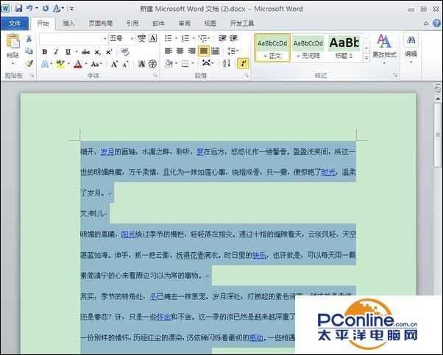443x355 pixels.
Task: Click the red font color A button
Action: [x=77, y=64]
